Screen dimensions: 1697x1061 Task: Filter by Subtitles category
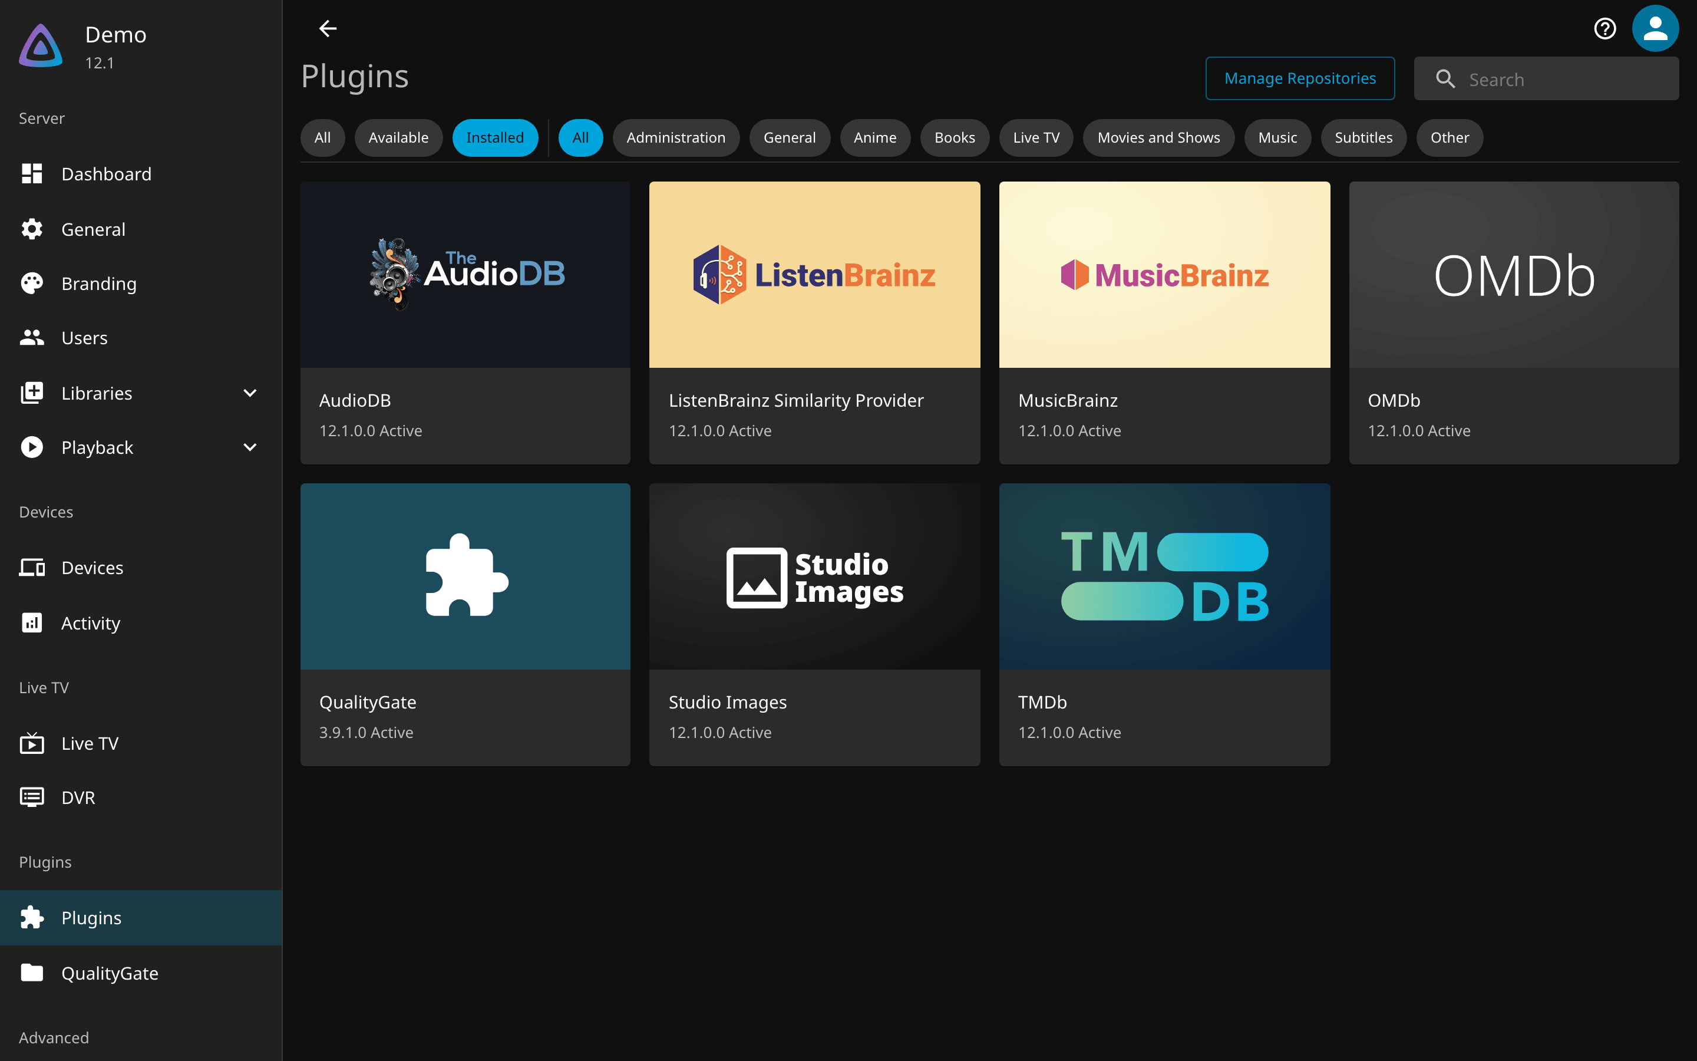pyautogui.click(x=1364, y=137)
